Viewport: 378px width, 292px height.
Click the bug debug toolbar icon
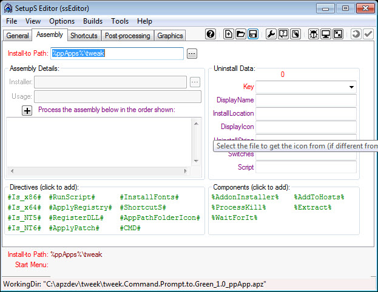tap(314, 34)
